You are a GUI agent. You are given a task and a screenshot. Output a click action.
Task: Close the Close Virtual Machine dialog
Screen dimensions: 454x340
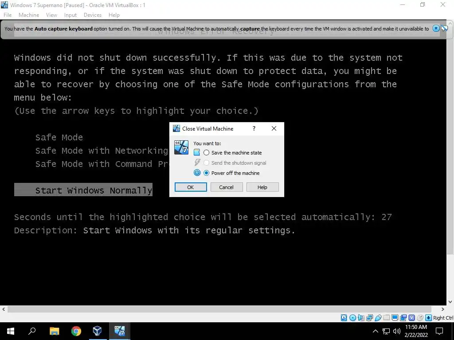pyautogui.click(x=274, y=128)
